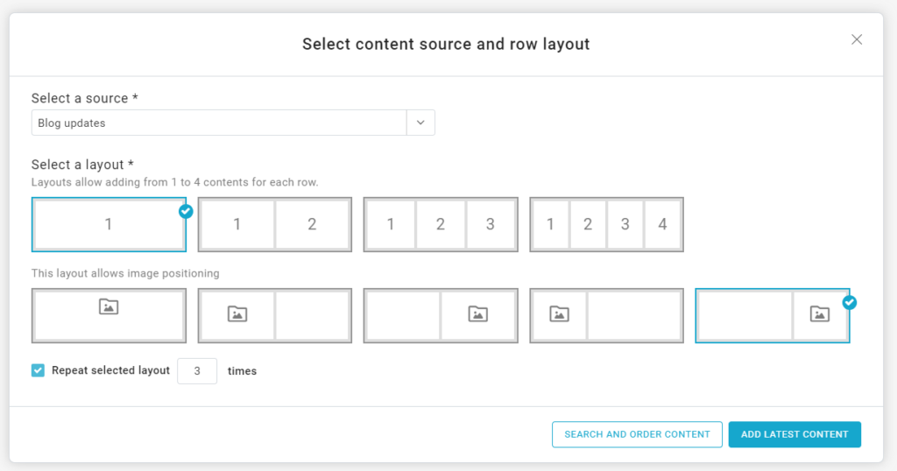Click the repeat times number field
Image resolution: width=897 pixels, height=471 pixels.
click(197, 371)
